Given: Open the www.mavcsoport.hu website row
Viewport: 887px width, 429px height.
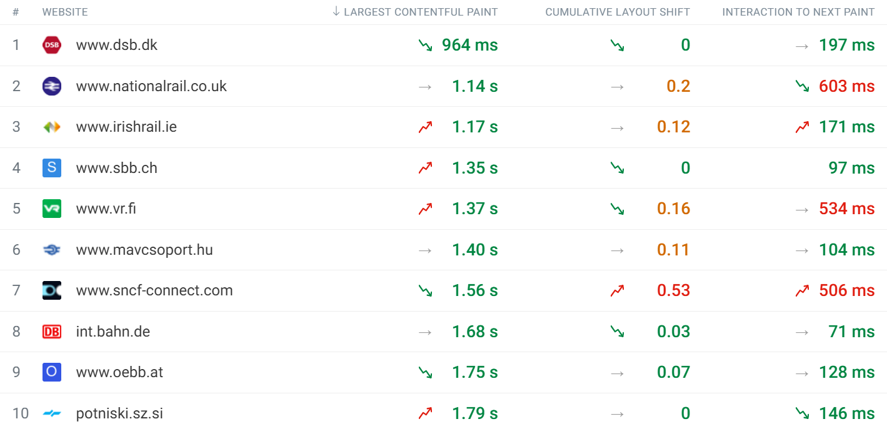Looking at the screenshot, I should pyautogui.click(x=443, y=250).
